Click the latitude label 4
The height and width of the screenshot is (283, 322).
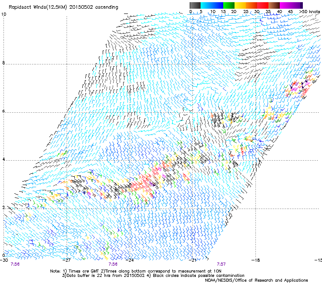3,159
